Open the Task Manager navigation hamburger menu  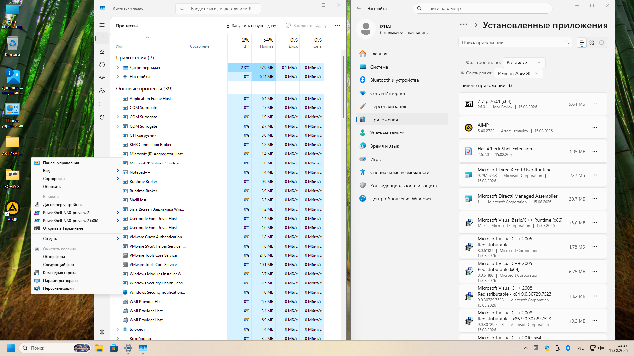tap(102, 25)
